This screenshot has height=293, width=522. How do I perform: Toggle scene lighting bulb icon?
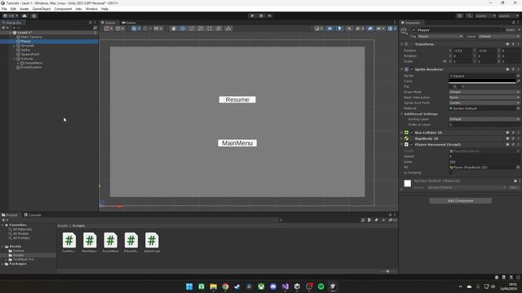[339, 28]
